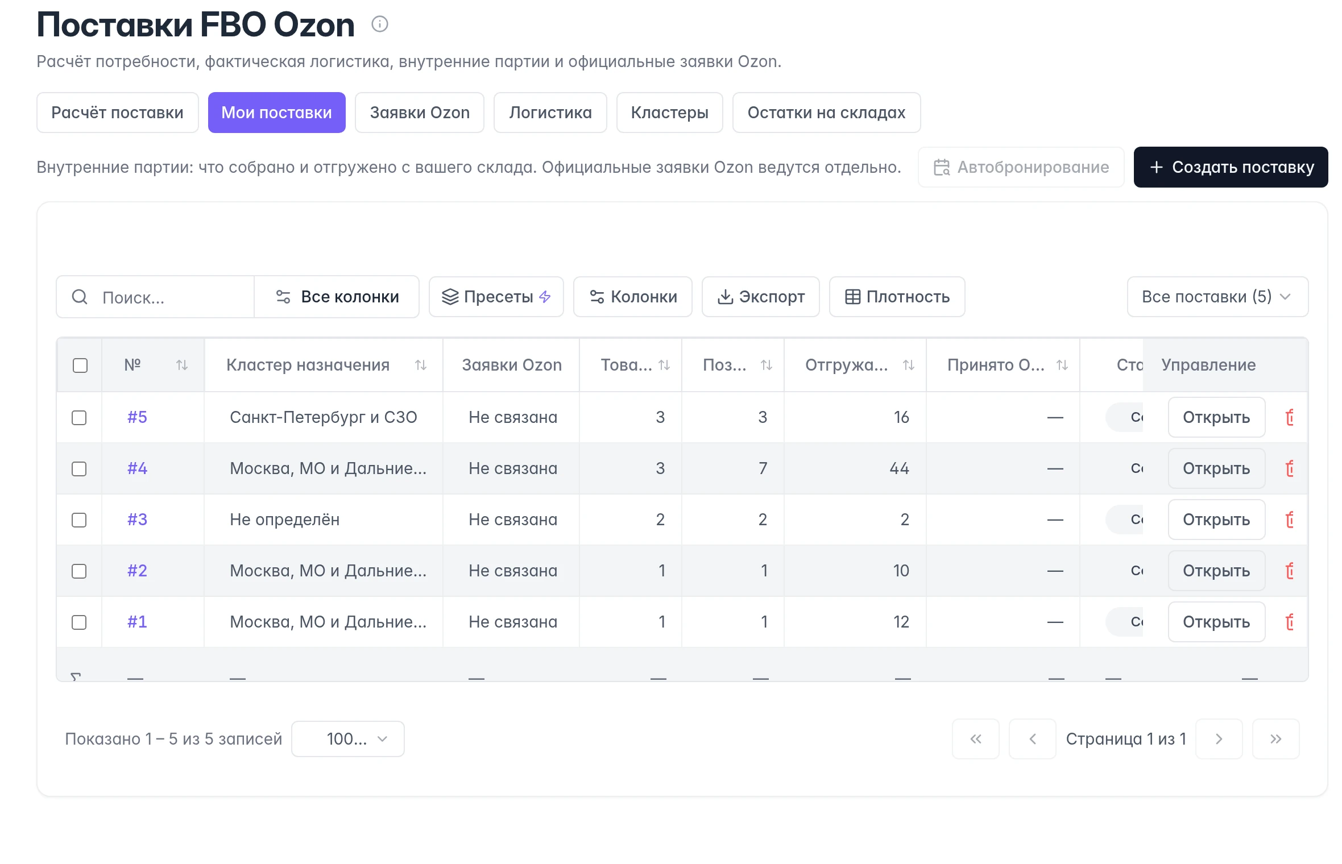
Task: Sort by № column arrows
Action: coord(182,365)
